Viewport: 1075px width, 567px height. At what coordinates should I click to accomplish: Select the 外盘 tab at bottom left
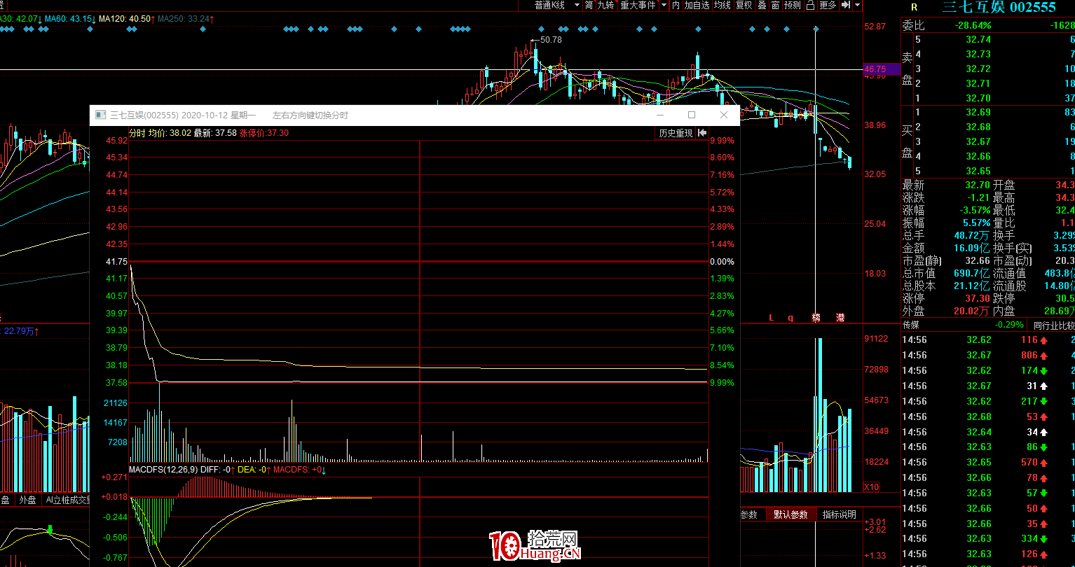(27, 500)
